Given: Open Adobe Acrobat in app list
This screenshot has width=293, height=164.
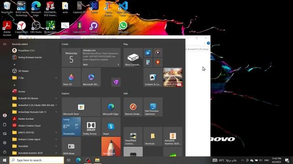Looking at the screenshot, I should (35, 119).
